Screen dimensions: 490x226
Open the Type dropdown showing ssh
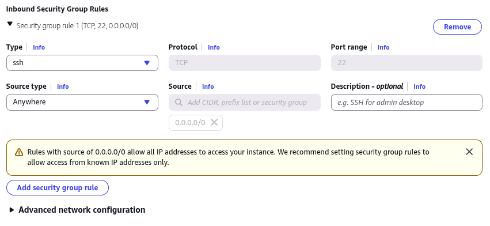click(x=82, y=63)
